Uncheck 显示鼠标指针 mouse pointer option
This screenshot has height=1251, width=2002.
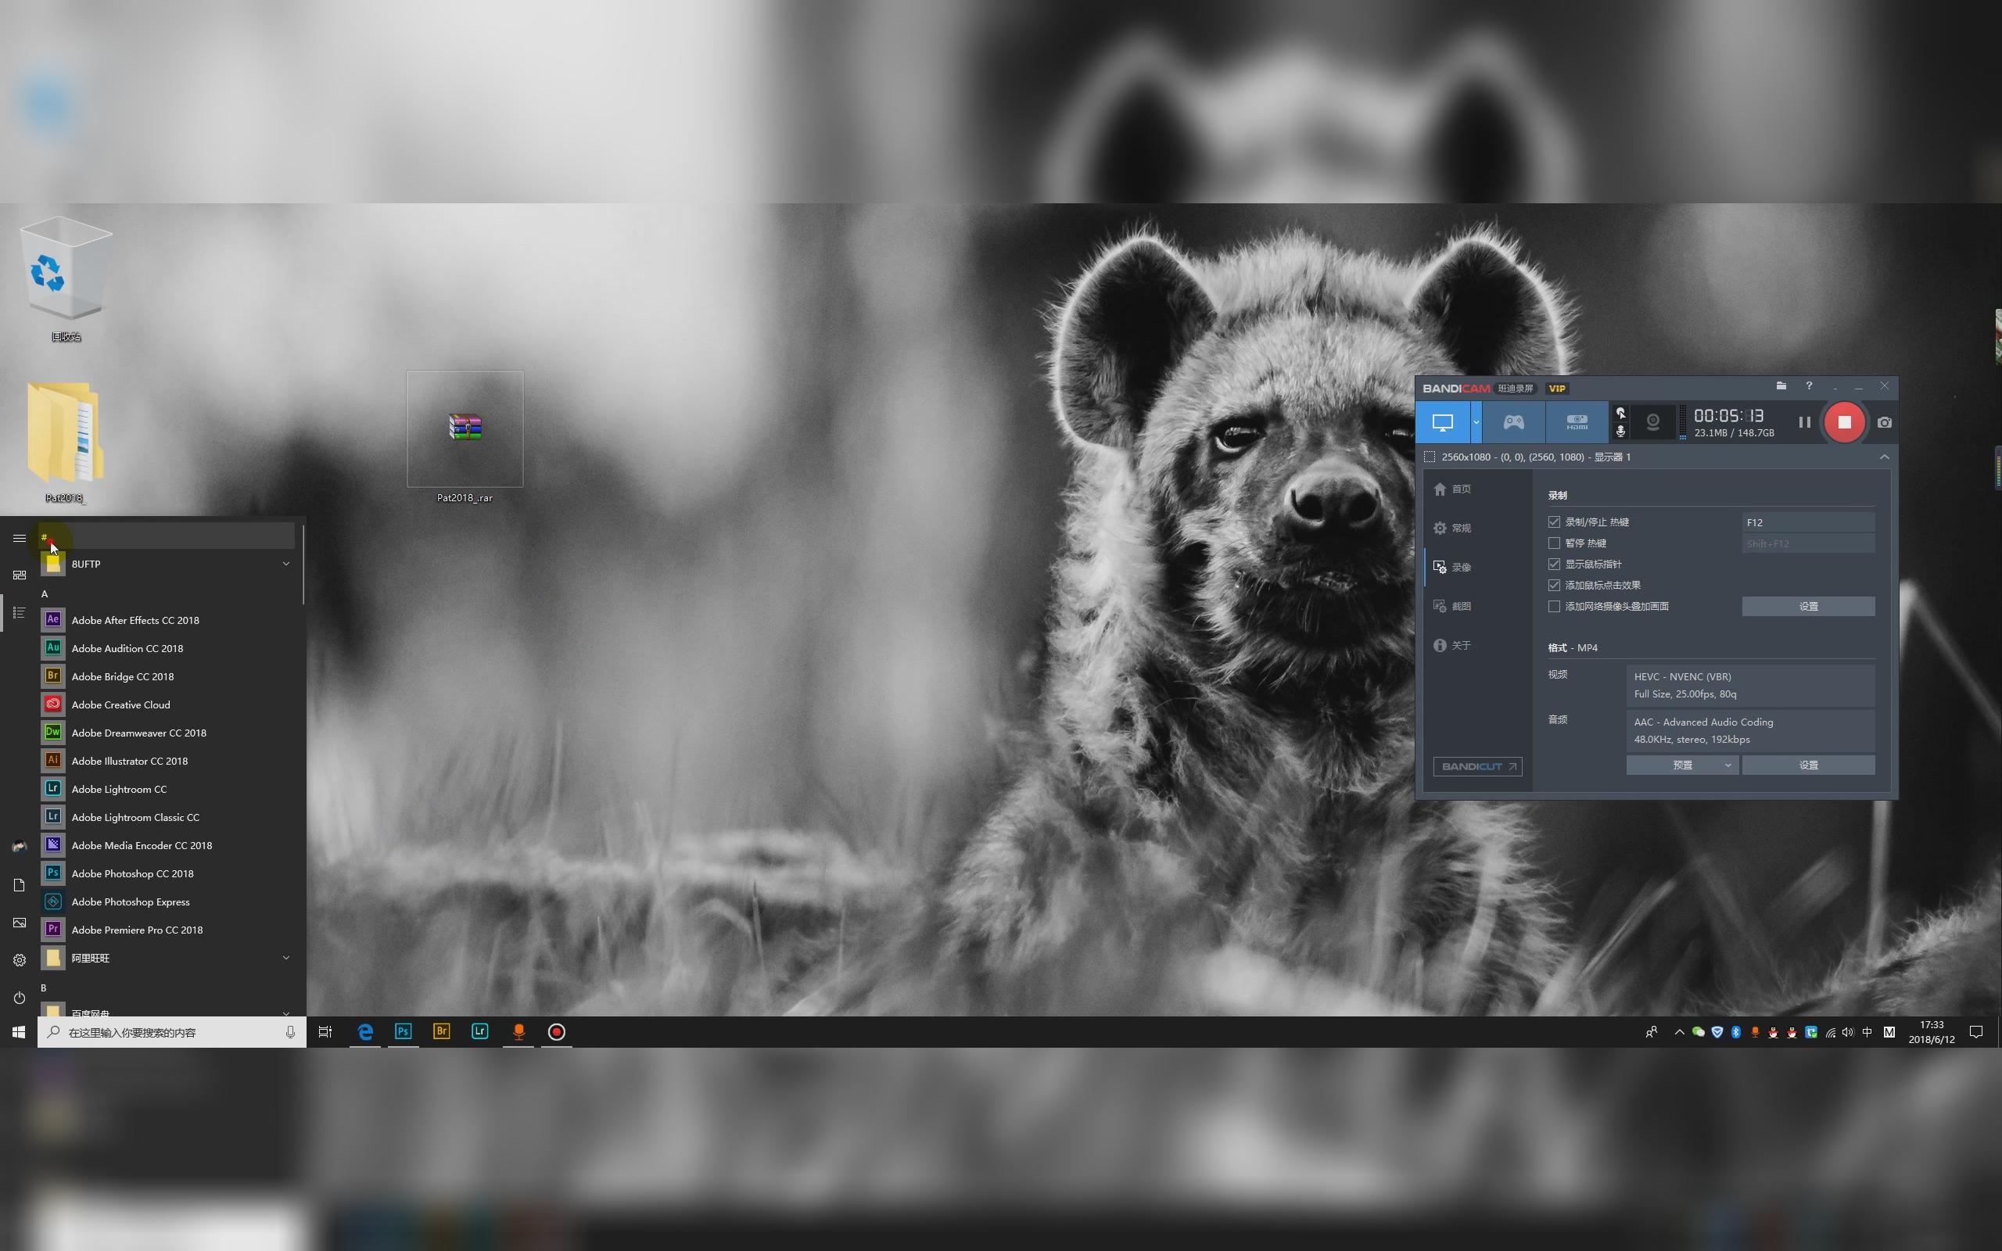[1555, 564]
